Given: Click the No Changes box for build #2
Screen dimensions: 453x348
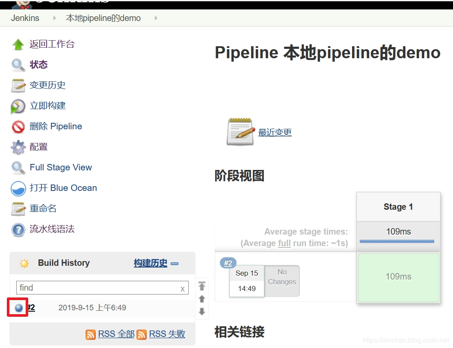Looking at the screenshot, I should point(282,281).
